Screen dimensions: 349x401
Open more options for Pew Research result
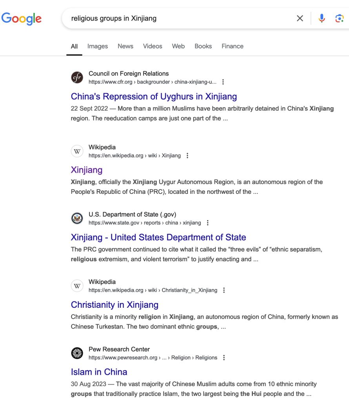[224, 358]
